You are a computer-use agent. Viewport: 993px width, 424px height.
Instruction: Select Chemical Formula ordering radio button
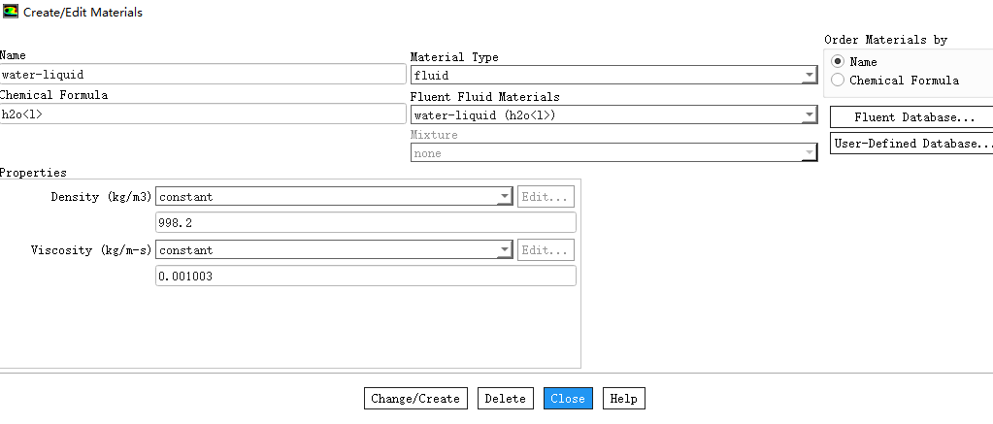838,81
